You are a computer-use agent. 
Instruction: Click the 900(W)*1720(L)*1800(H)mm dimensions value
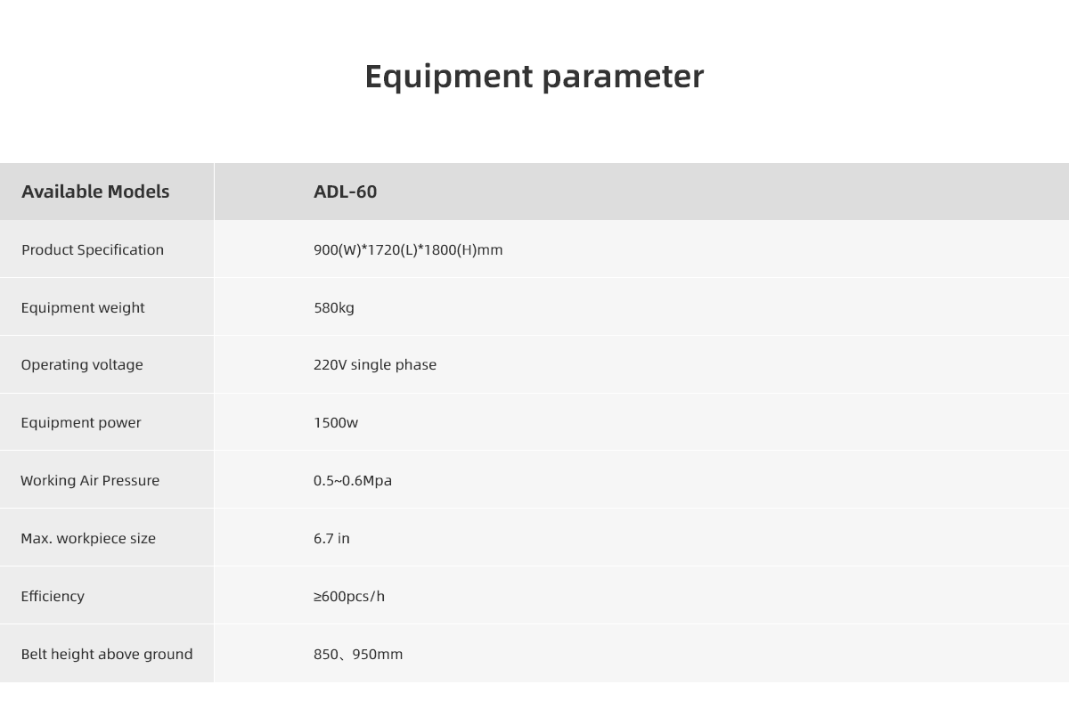[x=408, y=249]
